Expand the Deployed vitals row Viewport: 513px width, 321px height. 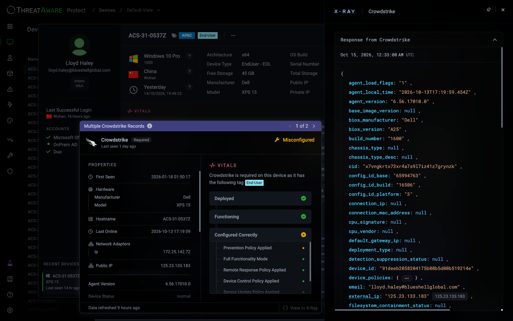click(x=260, y=199)
